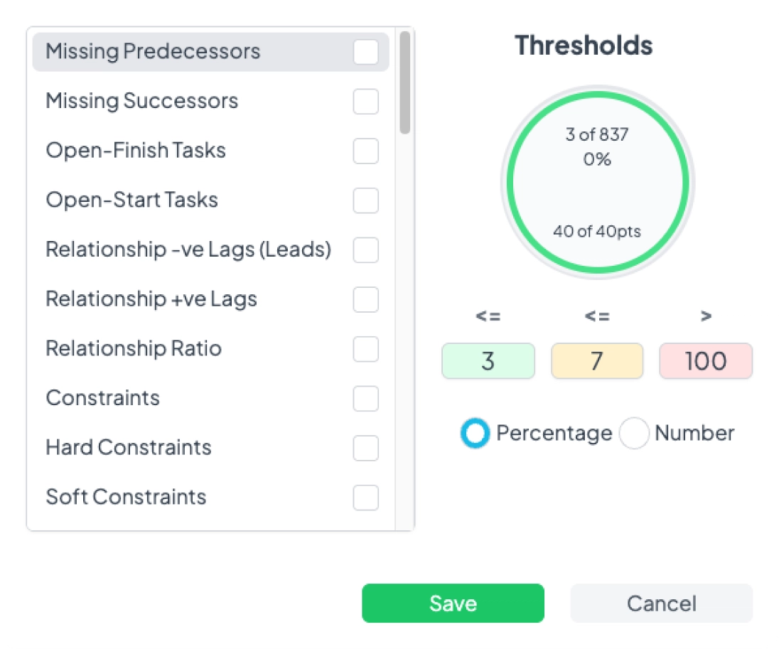Cancel the thresholds dialog
Image resolution: width=779 pixels, height=649 pixels.
[661, 603]
